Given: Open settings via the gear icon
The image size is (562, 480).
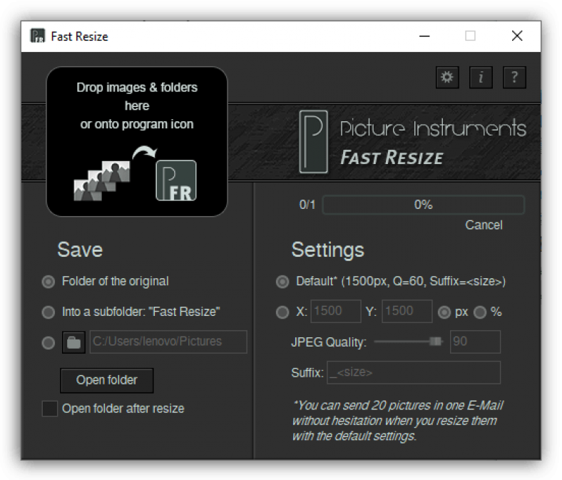Looking at the screenshot, I should click(447, 77).
